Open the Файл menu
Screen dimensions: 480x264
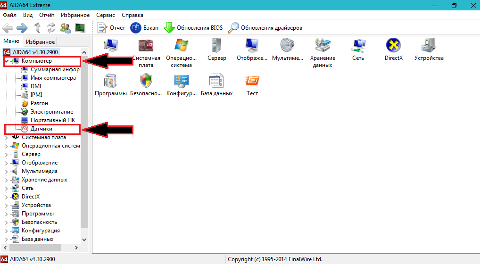[x=10, y=15]
